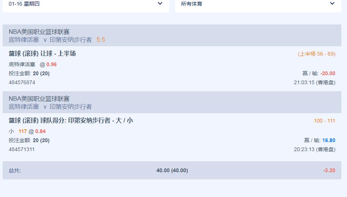Image resolution: width=347 pixels, height=197 pixels.
Task: Select the 5.5 handicap value in first match header
Action: 101,39
